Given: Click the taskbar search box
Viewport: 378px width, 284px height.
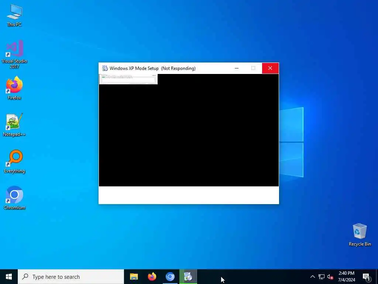Looking at the screenshot, I should tap(71, 277).
